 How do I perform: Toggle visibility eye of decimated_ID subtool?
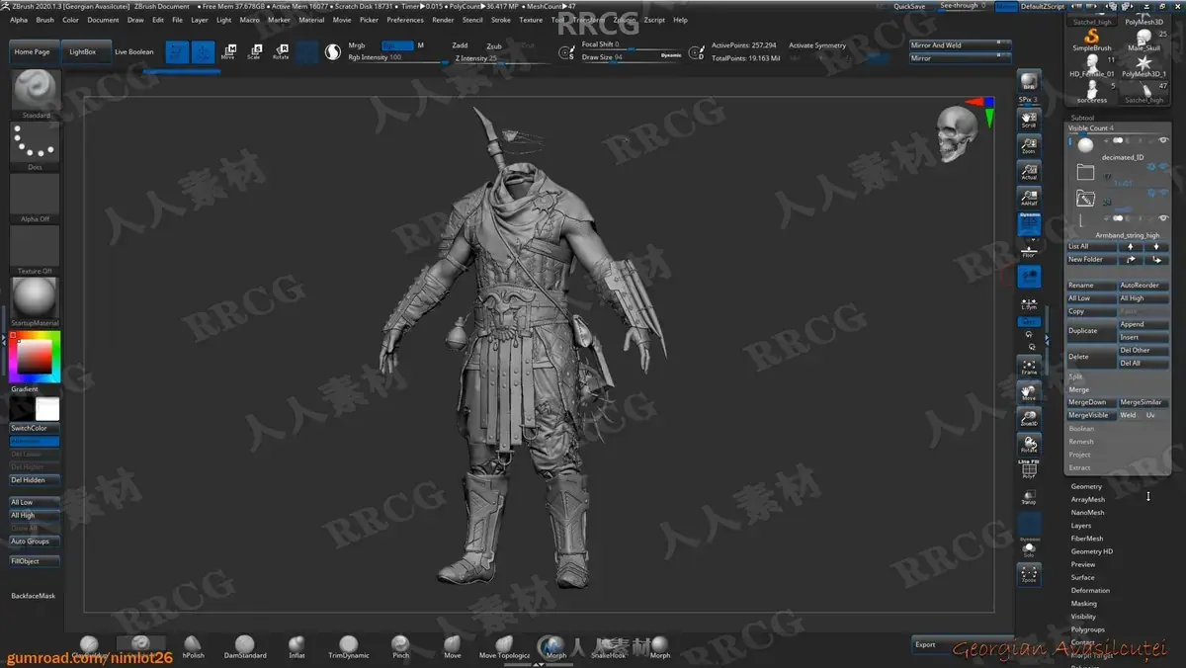(1163, 140)
